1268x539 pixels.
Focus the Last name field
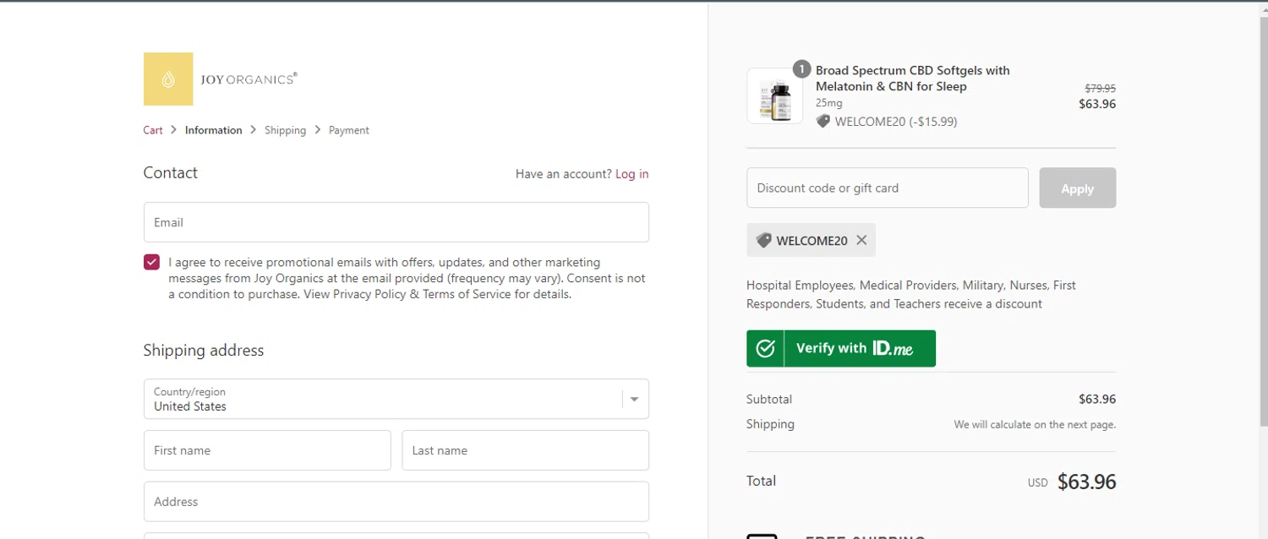[525, 450]
